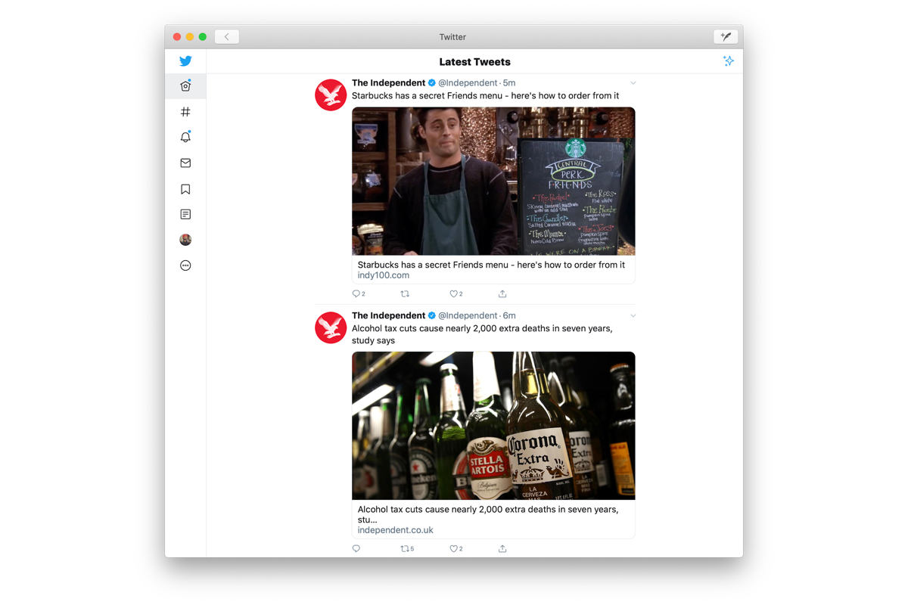Close the Twitter window

[x=177, y=36]
